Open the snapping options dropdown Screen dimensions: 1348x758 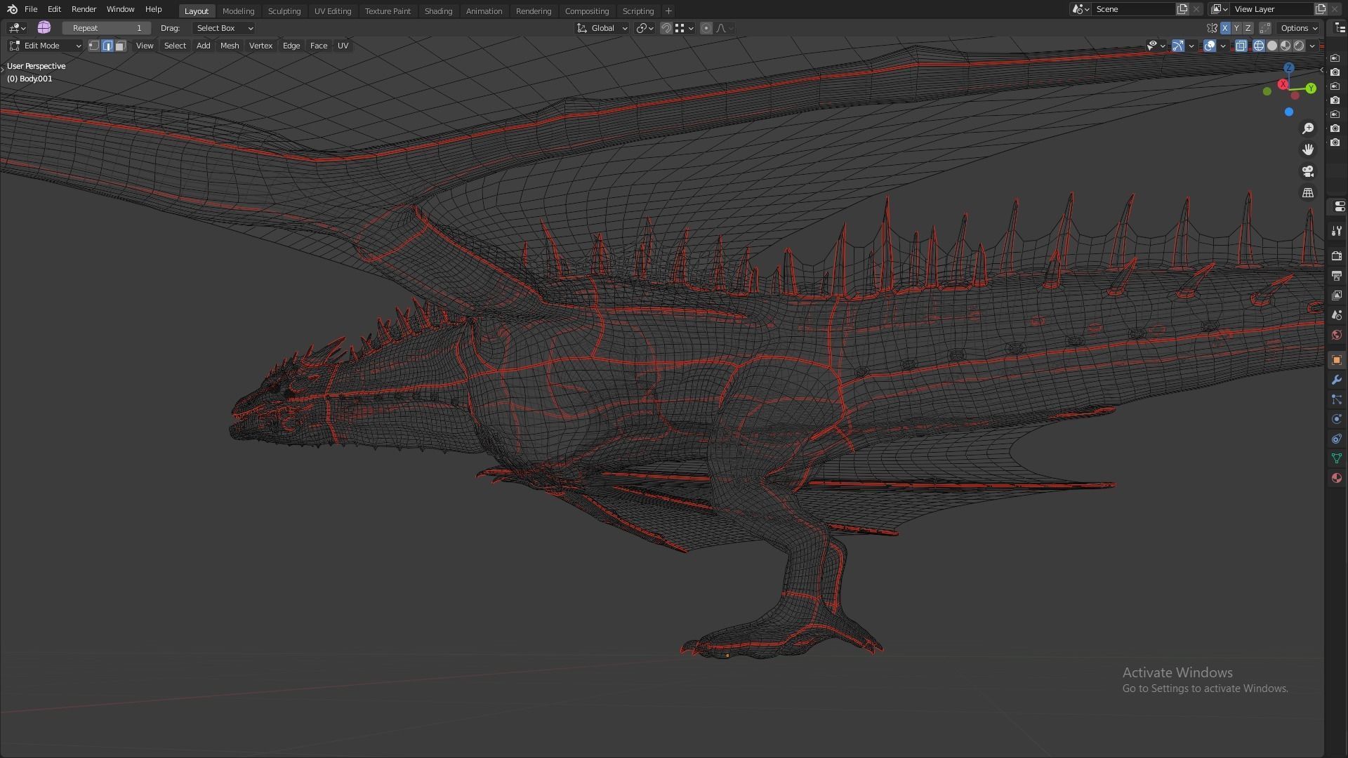pos(684,28)
